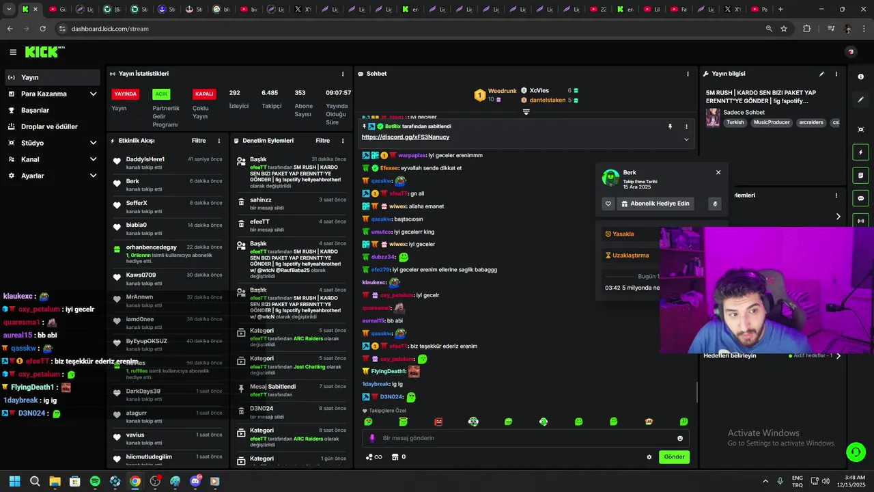Insert the red angry emote

click(438, 422)
